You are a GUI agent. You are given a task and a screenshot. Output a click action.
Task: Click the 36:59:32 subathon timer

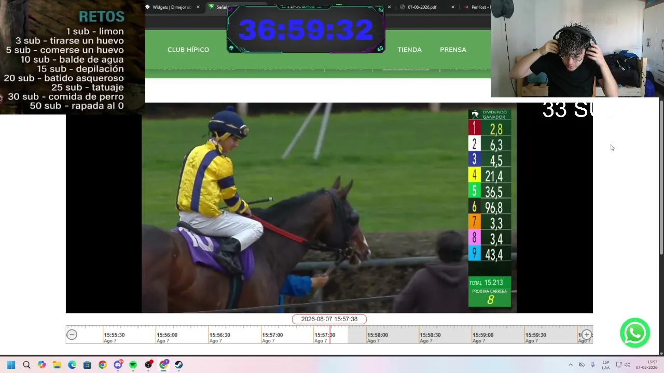point(306,30)
